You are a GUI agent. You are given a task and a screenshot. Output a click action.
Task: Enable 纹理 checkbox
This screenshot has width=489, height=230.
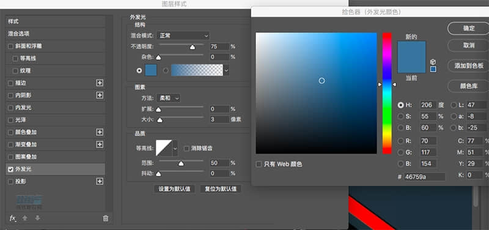point(15,71)
